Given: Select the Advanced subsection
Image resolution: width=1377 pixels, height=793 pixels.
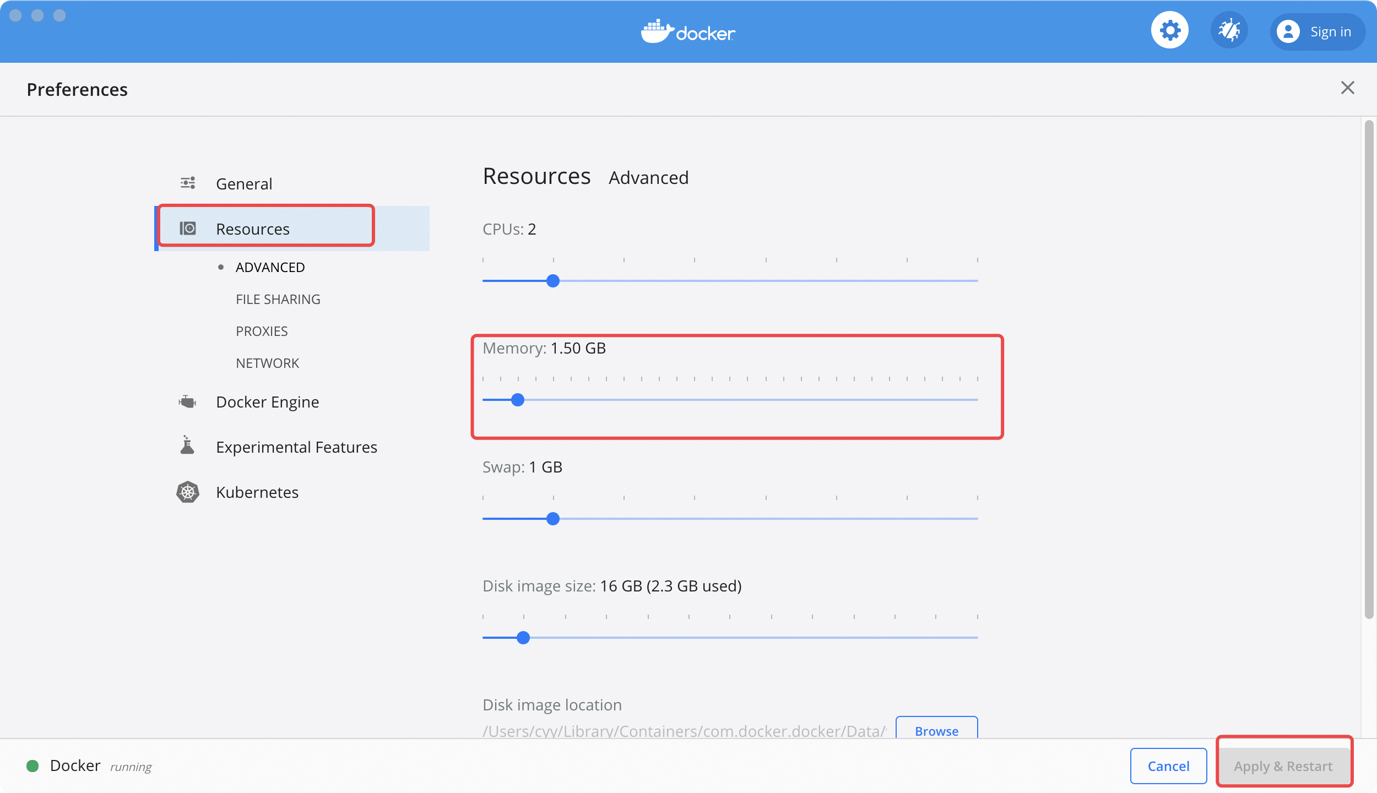Looking at the screenshot, I should tap(270, 267).
